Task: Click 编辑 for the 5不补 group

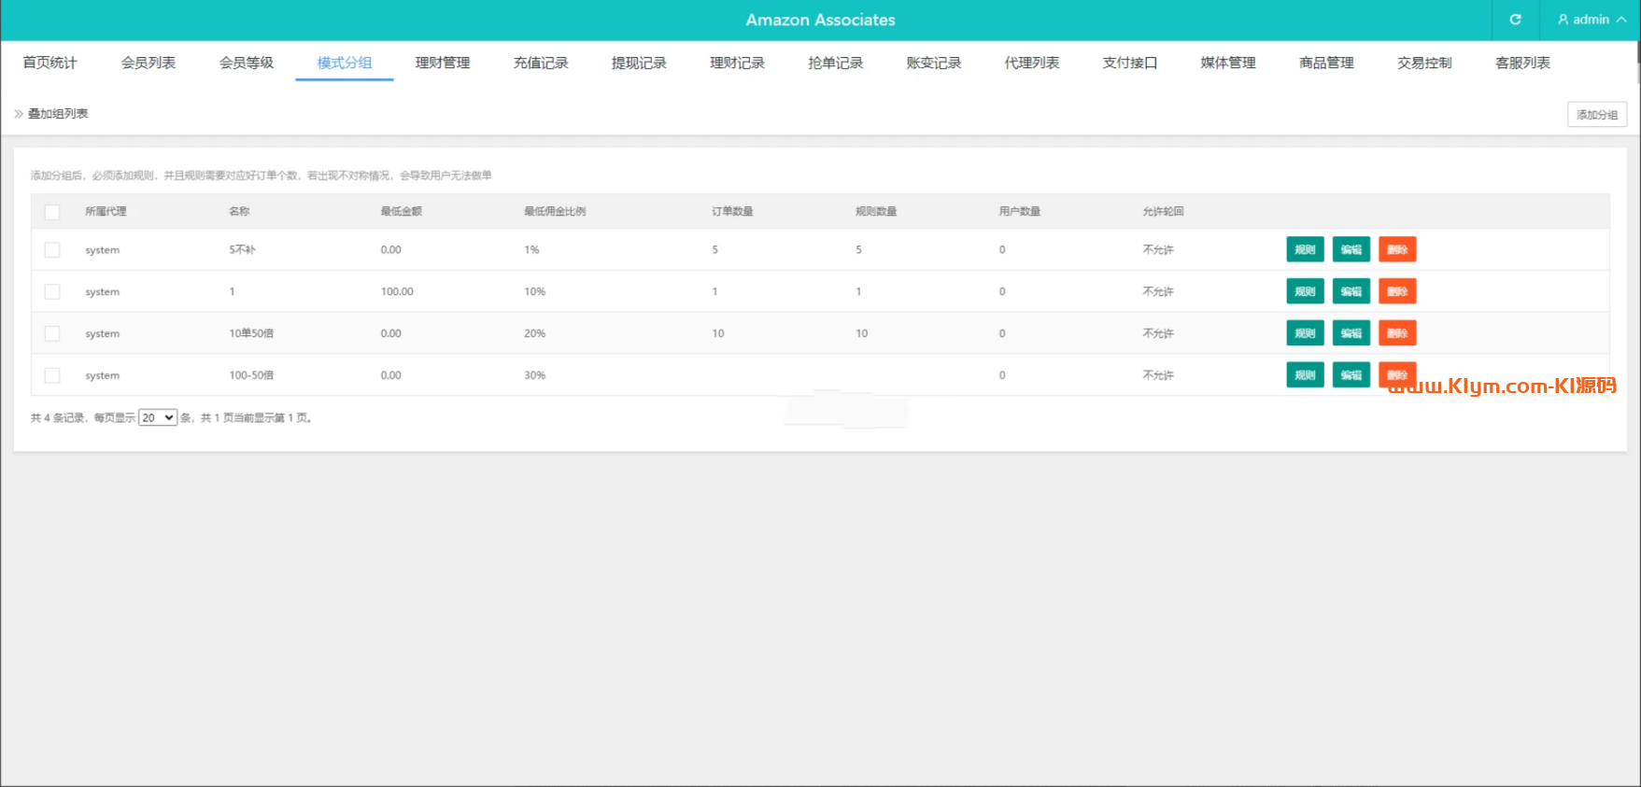Action: [1351, 249]
